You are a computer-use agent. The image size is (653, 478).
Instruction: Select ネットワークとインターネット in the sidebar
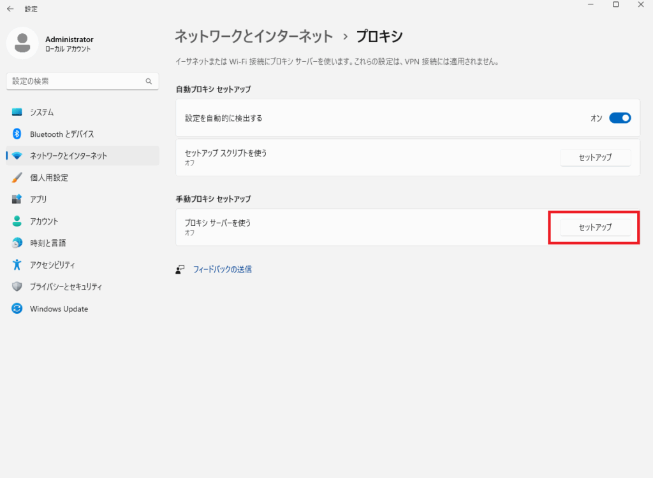click(68, 156)
